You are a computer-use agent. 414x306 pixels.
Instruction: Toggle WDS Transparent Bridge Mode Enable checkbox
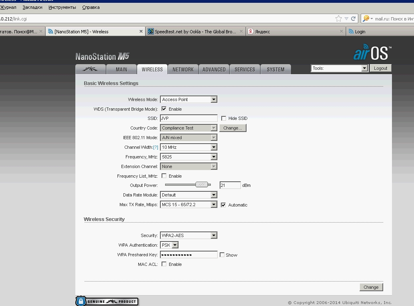tap(164, 109)
